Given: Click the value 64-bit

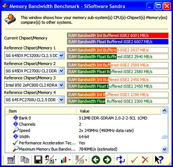Looking at the screenshot, I should click(84, 137).
